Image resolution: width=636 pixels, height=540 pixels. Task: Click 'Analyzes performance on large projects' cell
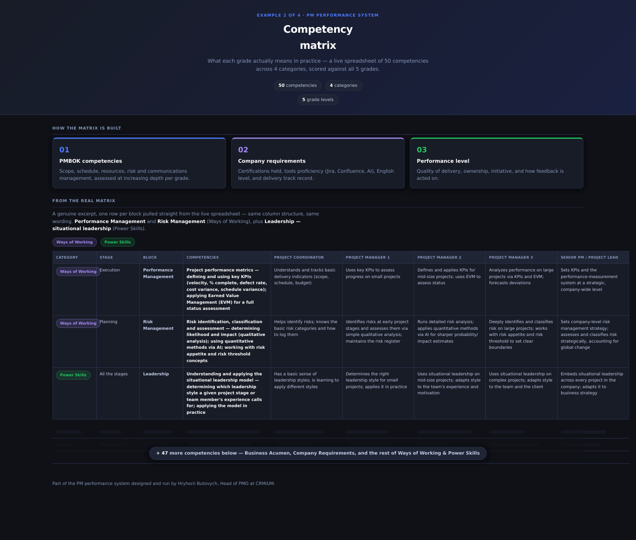click(x=521, y=289)
